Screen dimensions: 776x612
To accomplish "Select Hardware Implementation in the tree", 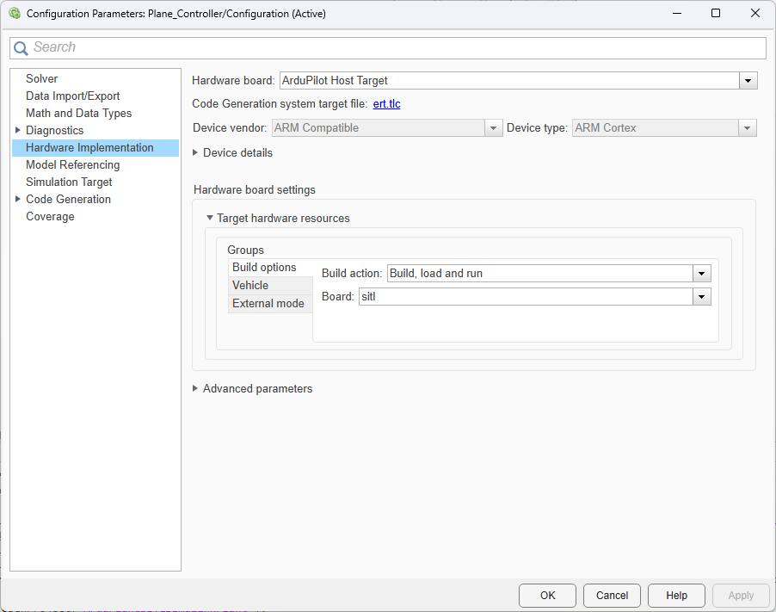I will coord(95,147).
